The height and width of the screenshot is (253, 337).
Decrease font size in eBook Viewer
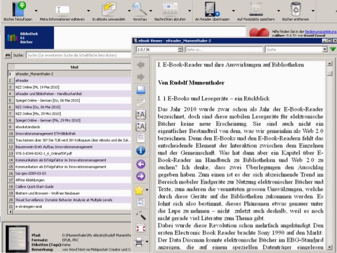(x=141, y=126)
